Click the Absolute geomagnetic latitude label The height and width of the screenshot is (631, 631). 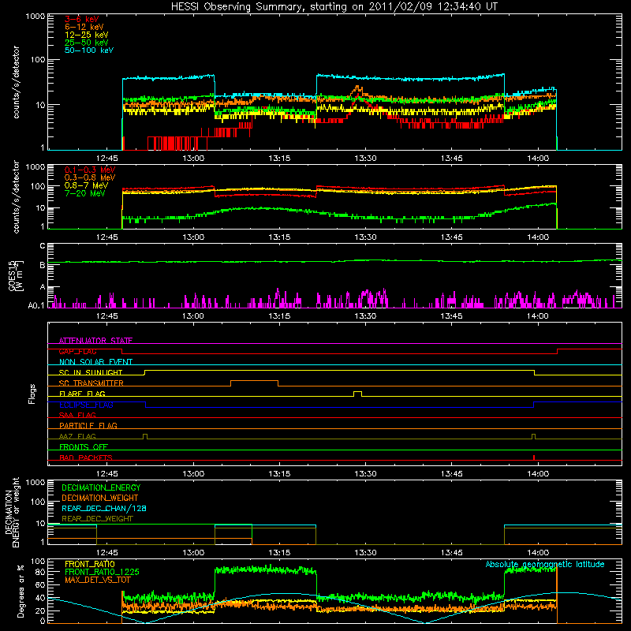(545, 564)
